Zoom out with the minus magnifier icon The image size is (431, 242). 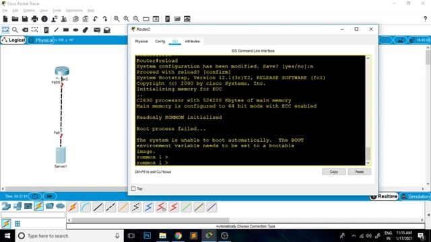[136, 19]
